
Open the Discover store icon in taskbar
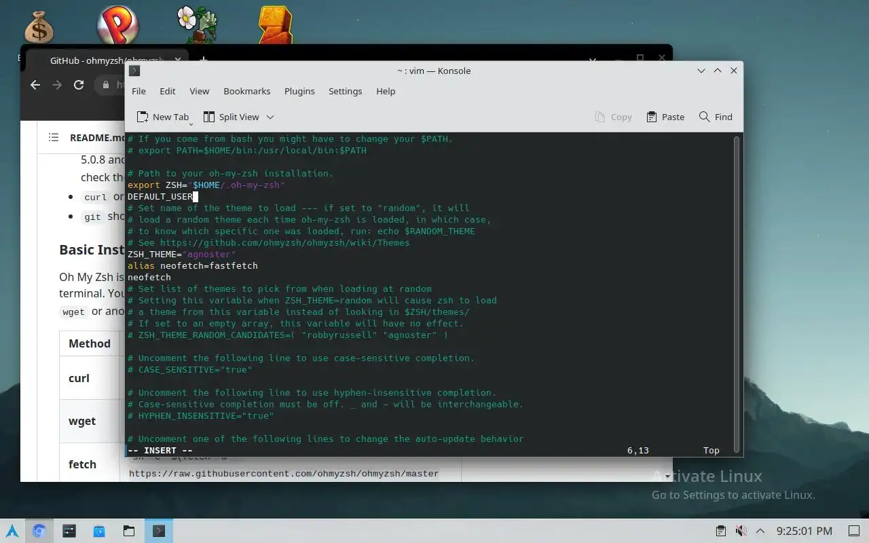pyautogui.click(x=99, y=531)
